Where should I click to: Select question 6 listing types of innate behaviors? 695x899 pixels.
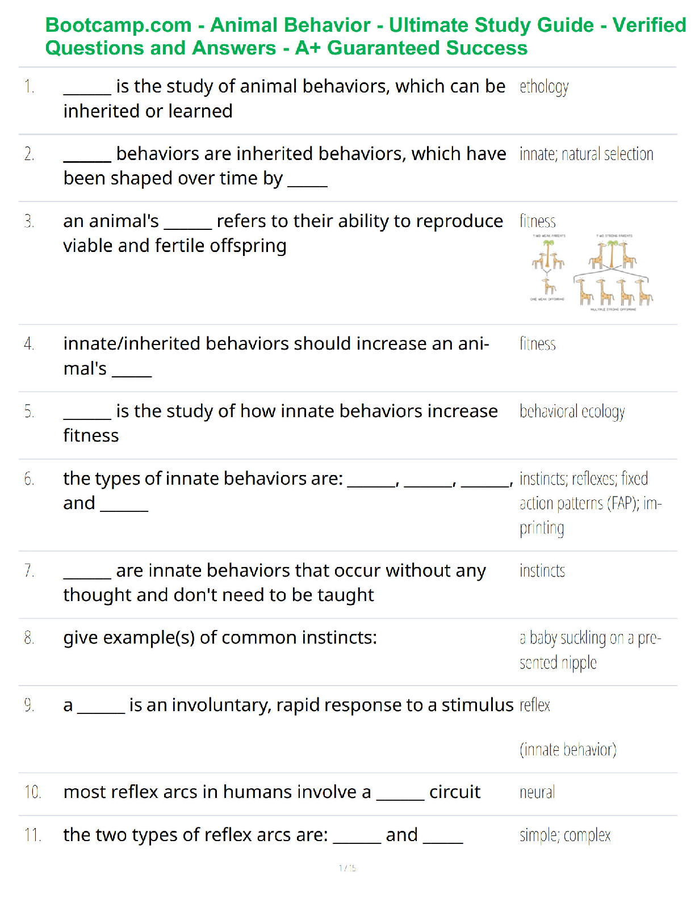pyautogui.click(x=288, y=490)
